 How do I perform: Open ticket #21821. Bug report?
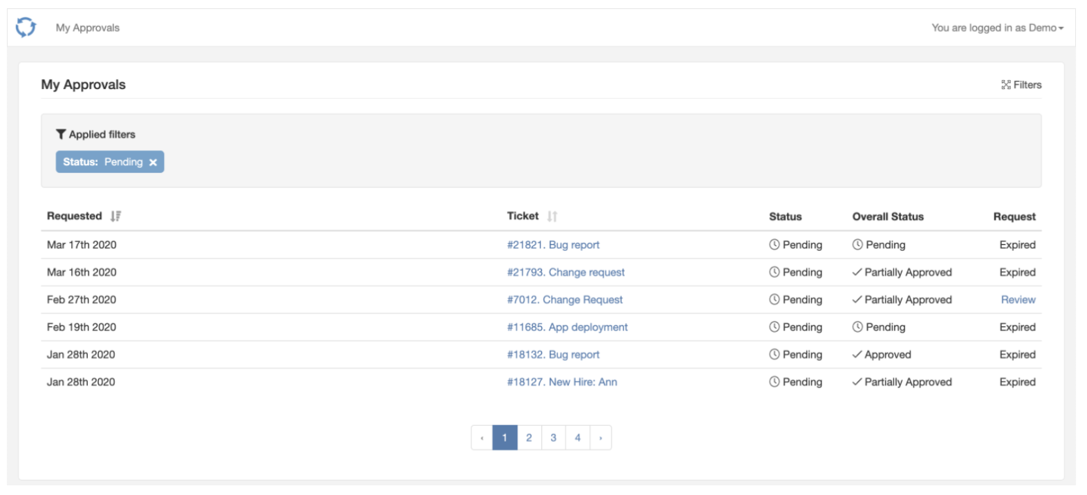click(553, 245)
